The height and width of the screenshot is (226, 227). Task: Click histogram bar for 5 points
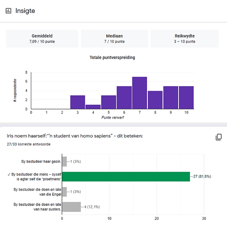point(109,102)
